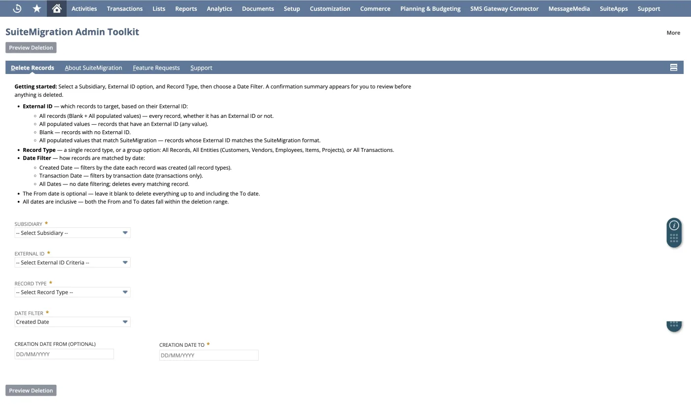This screenshot has width=691, height=404.
Task: Expand the Subsidiary dropdown
Action: tap(73, 233)
